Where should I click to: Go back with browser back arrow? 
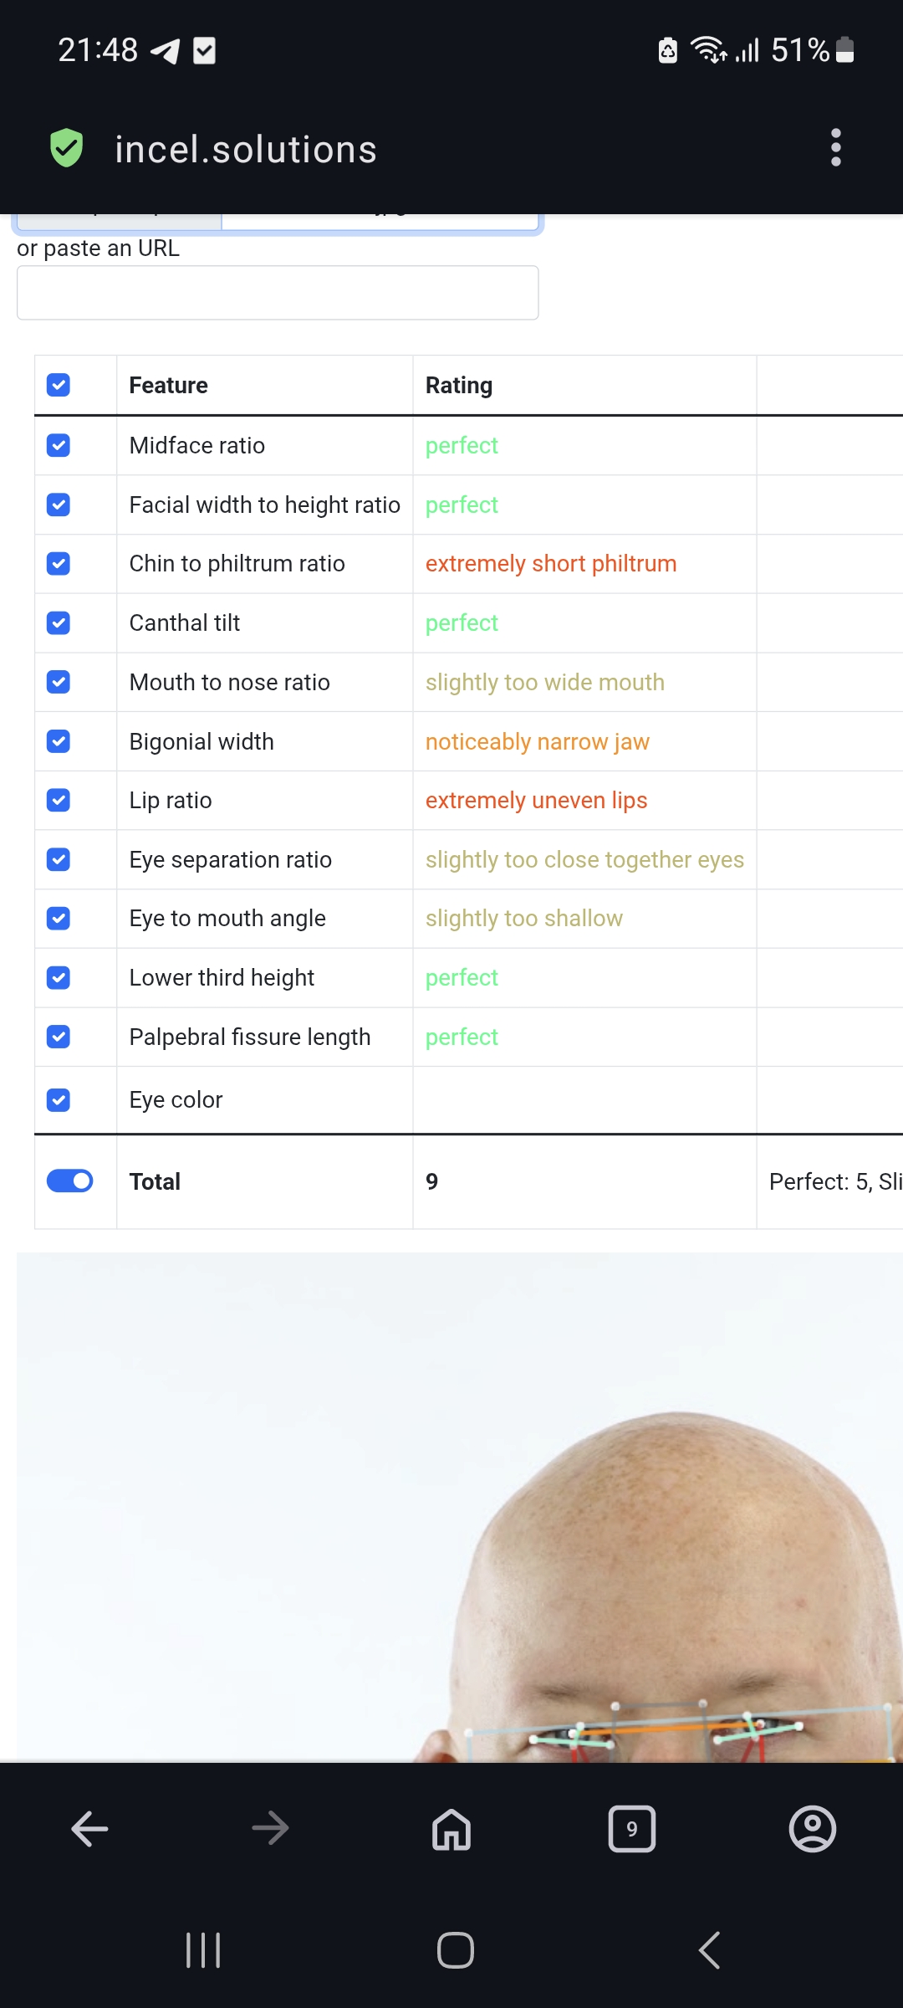click(x=90, y=1829)
